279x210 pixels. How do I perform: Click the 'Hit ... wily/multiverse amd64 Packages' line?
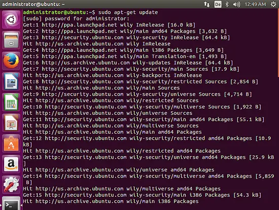click(122, 189)
